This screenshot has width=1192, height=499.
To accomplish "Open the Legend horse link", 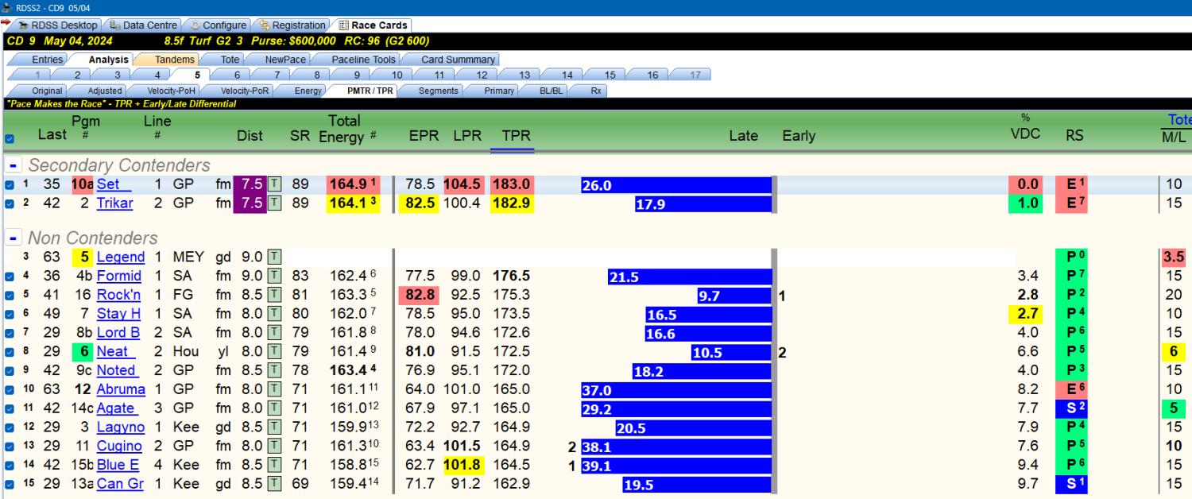I will point(121,257).
